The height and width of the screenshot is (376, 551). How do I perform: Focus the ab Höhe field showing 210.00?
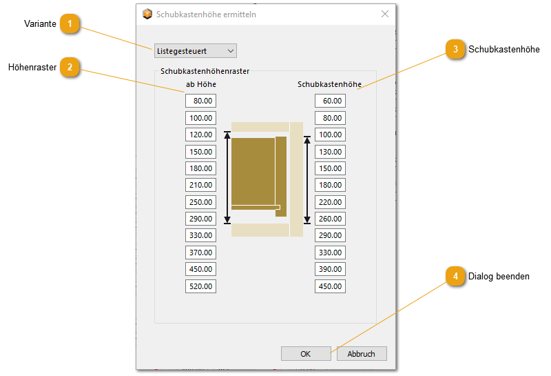(x=200, y=185)
